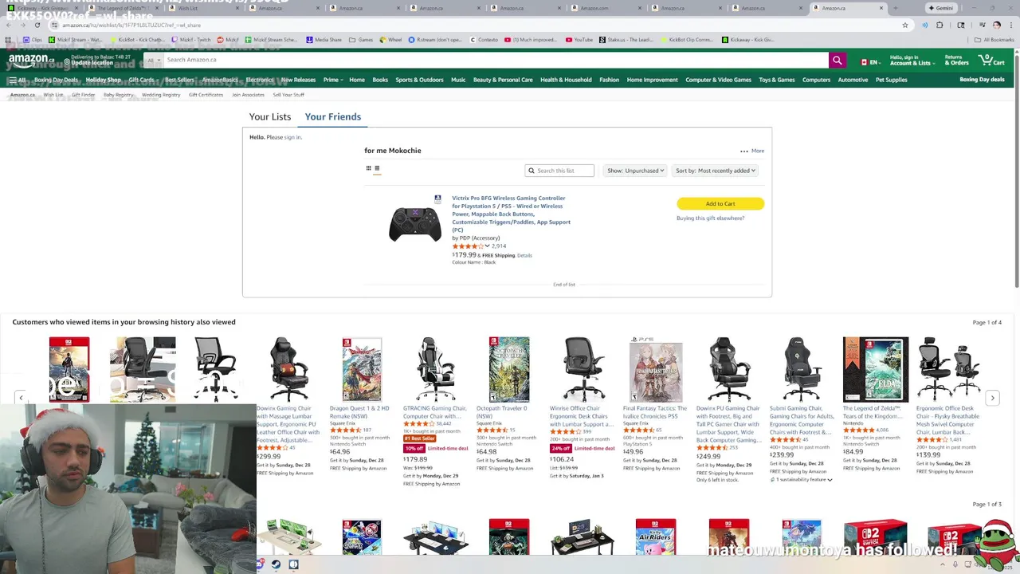Screen dimensions: 1020x574
Task: Open the All hamburger menu
Action: coord(17,80)
